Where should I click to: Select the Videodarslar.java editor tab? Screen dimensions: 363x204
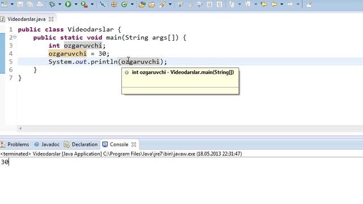pyautogui.click(x=27, y=19)
